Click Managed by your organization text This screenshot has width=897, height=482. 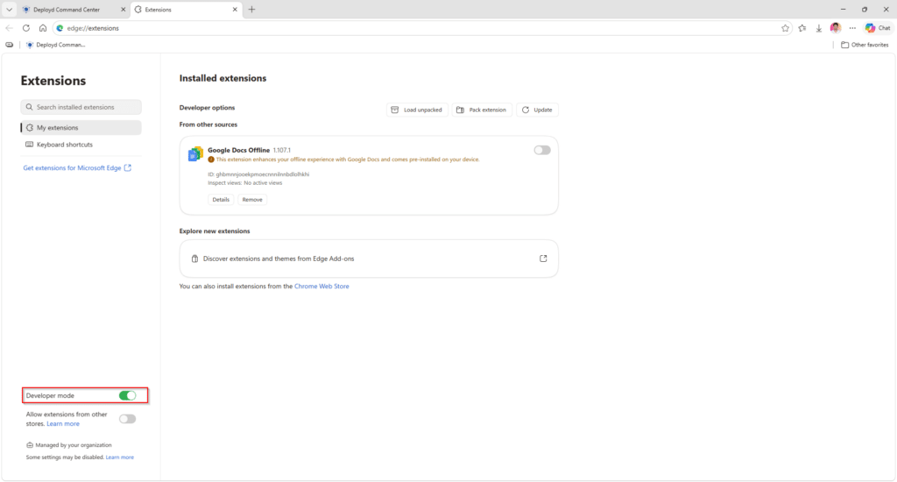[74, 445]
